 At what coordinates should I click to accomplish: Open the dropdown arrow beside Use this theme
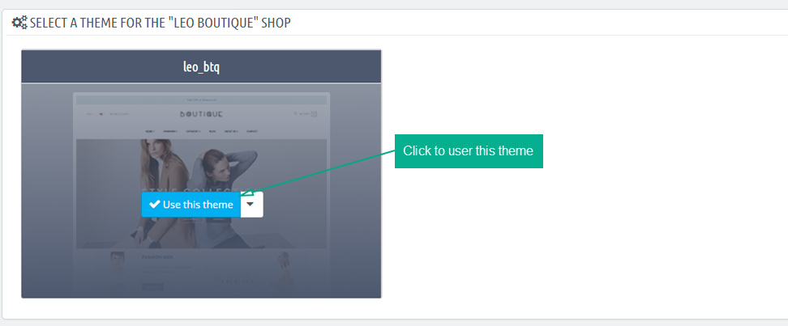(251, 204)
